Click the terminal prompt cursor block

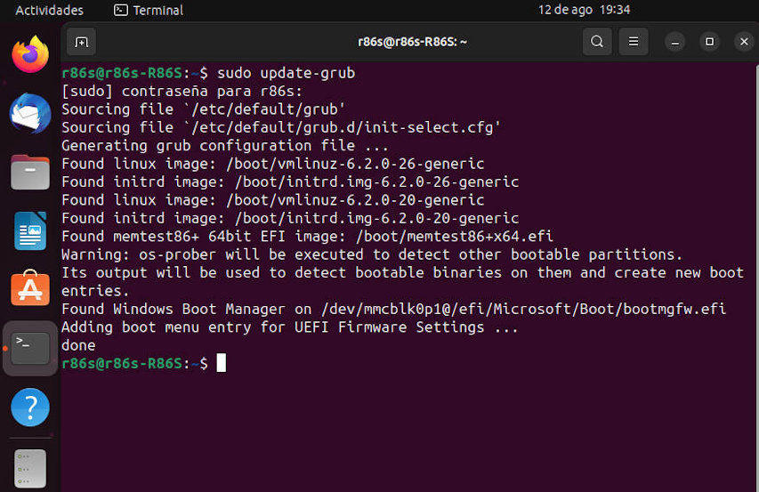(x=222, y=363)
